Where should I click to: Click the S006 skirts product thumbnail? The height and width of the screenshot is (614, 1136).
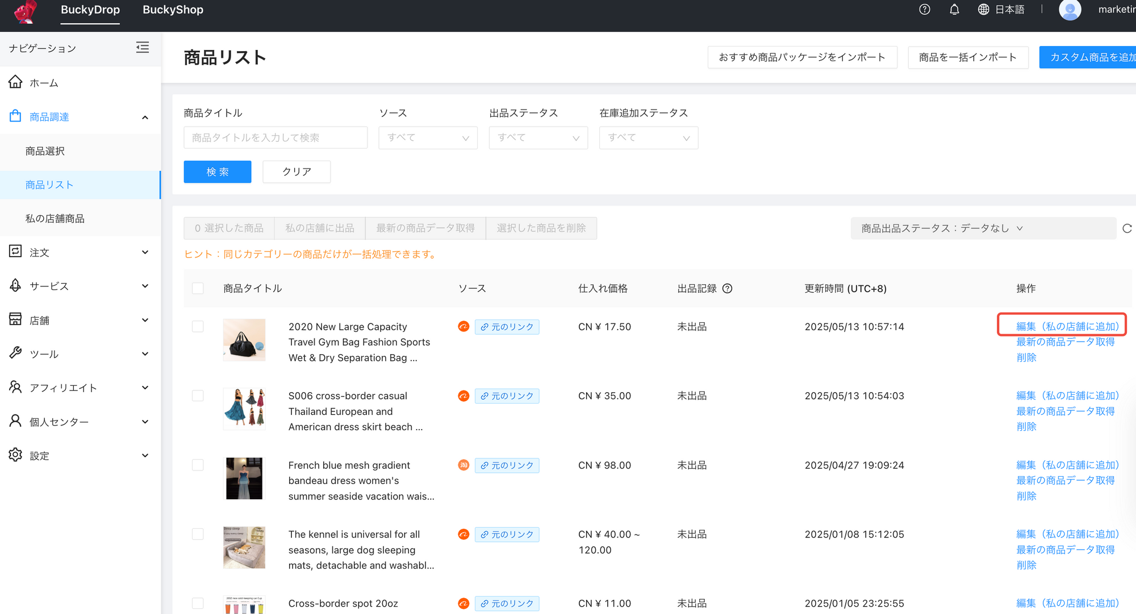[244, 409]
